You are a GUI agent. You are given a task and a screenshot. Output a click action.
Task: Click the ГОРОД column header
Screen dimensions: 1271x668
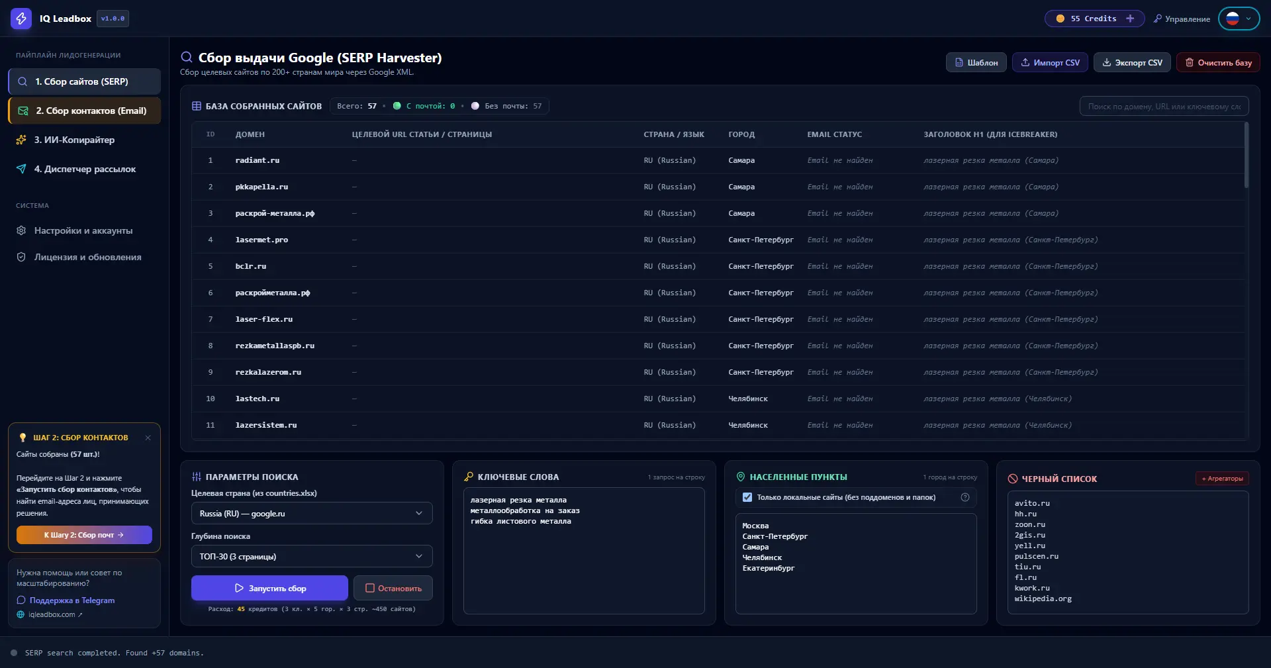(x=741, y=134)
